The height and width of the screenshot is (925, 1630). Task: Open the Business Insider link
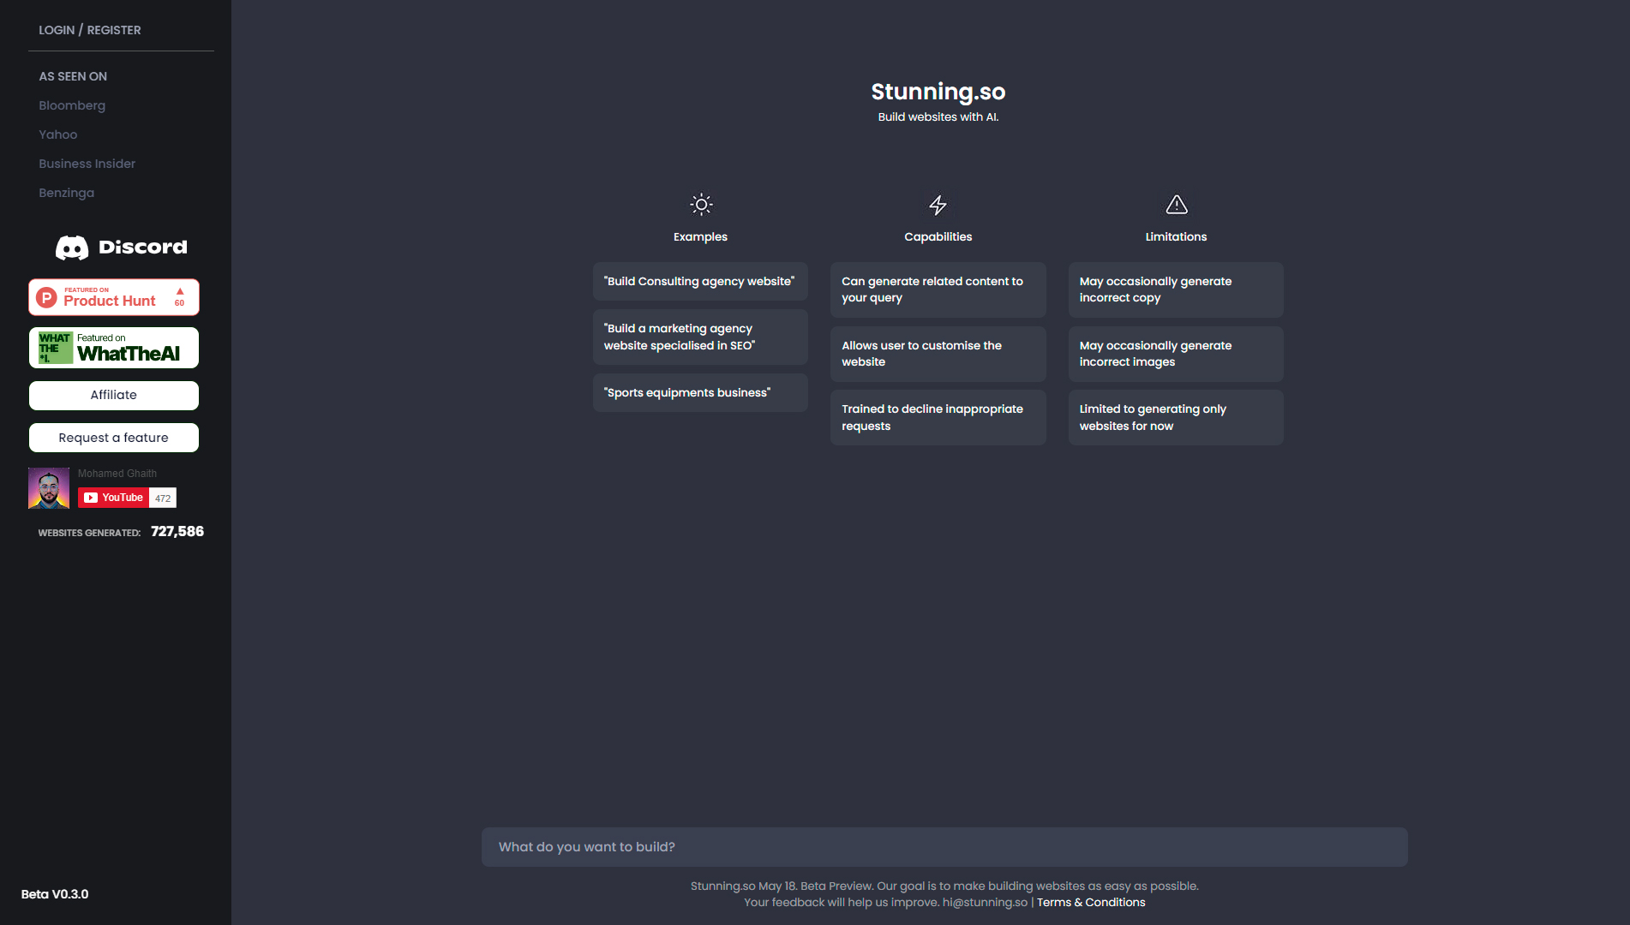[x=87, y=164]
